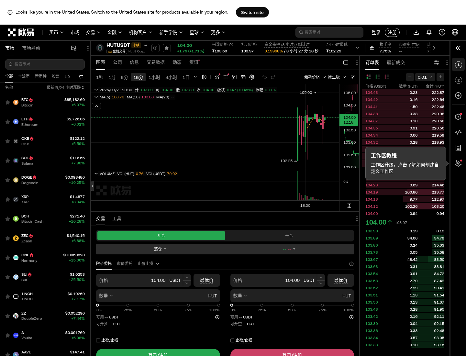Open 逐仓 margin mode dropdown

(160, 249)
